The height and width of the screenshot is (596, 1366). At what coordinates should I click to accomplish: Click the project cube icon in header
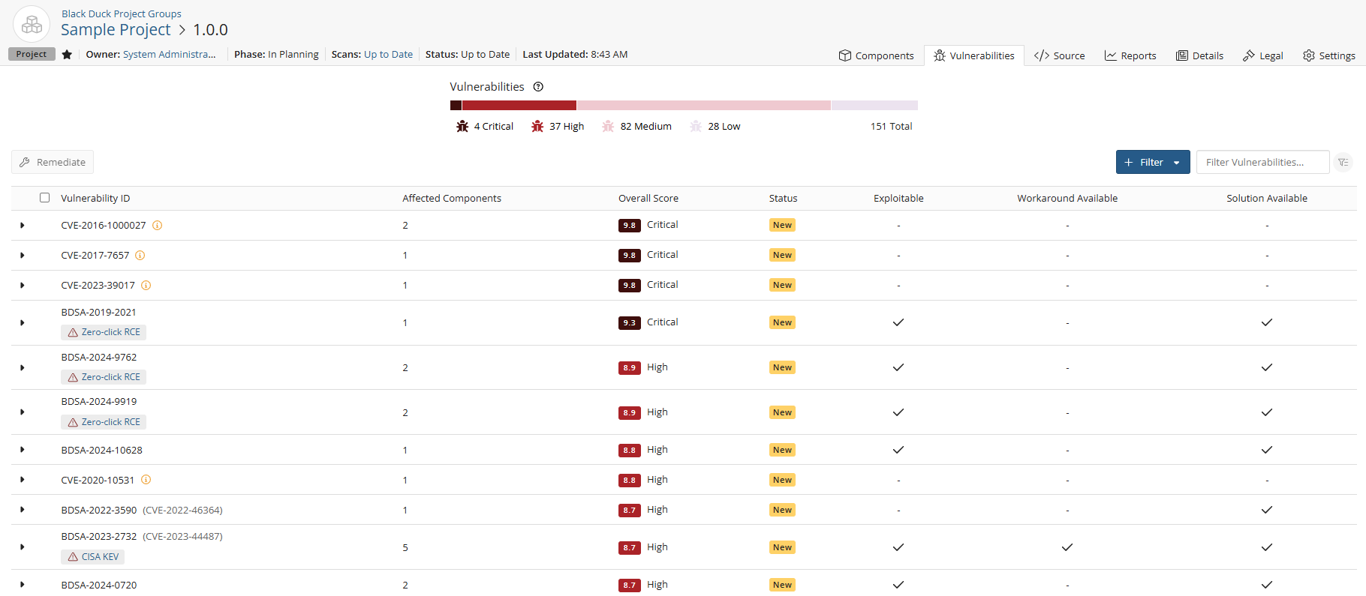click(32, 25)
